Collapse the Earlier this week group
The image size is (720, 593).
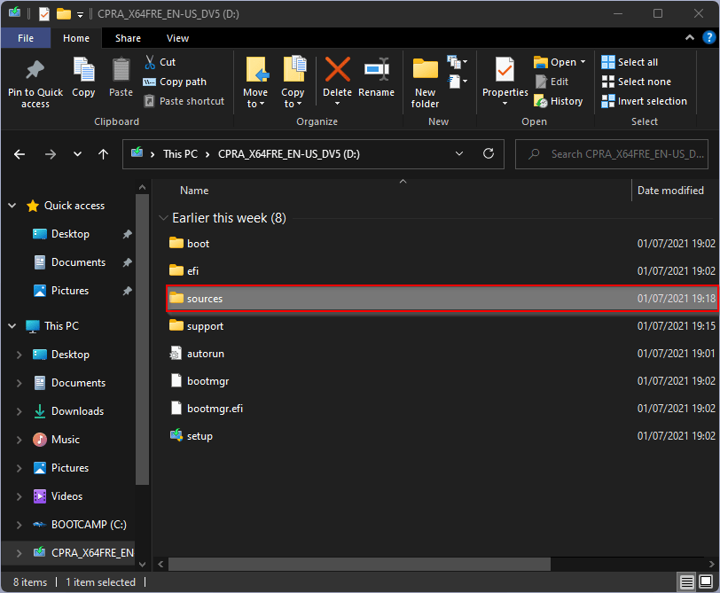click(163, 218)
